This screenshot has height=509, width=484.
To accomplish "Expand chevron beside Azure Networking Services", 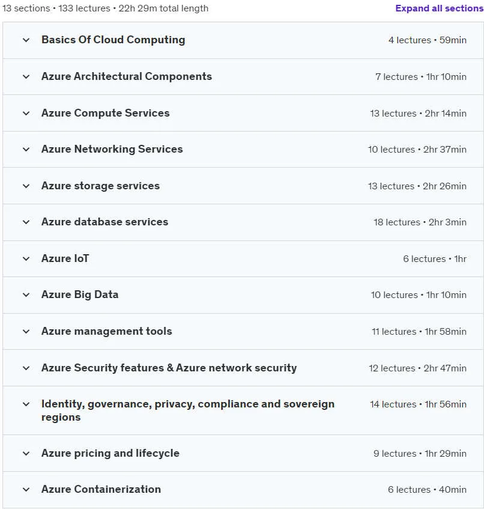I will point(26,150).
